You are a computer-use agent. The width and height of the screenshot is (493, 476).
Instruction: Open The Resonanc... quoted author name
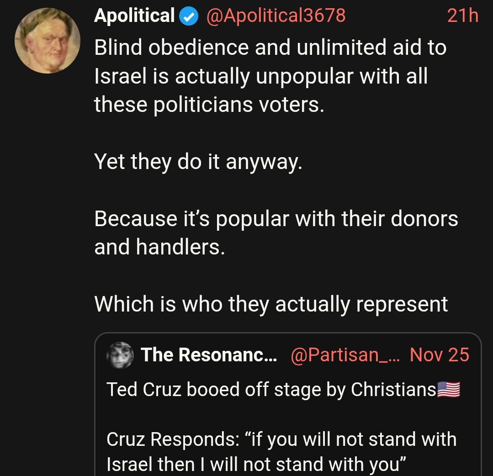pyautogui.click(x=208, y=355)
